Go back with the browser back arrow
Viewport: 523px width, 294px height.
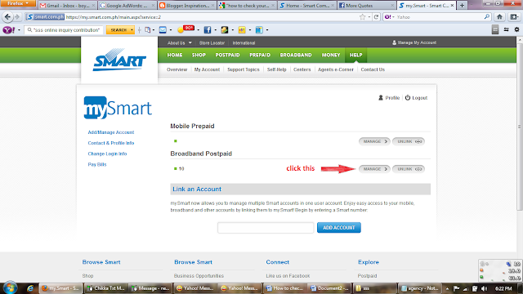pos(7,16)
